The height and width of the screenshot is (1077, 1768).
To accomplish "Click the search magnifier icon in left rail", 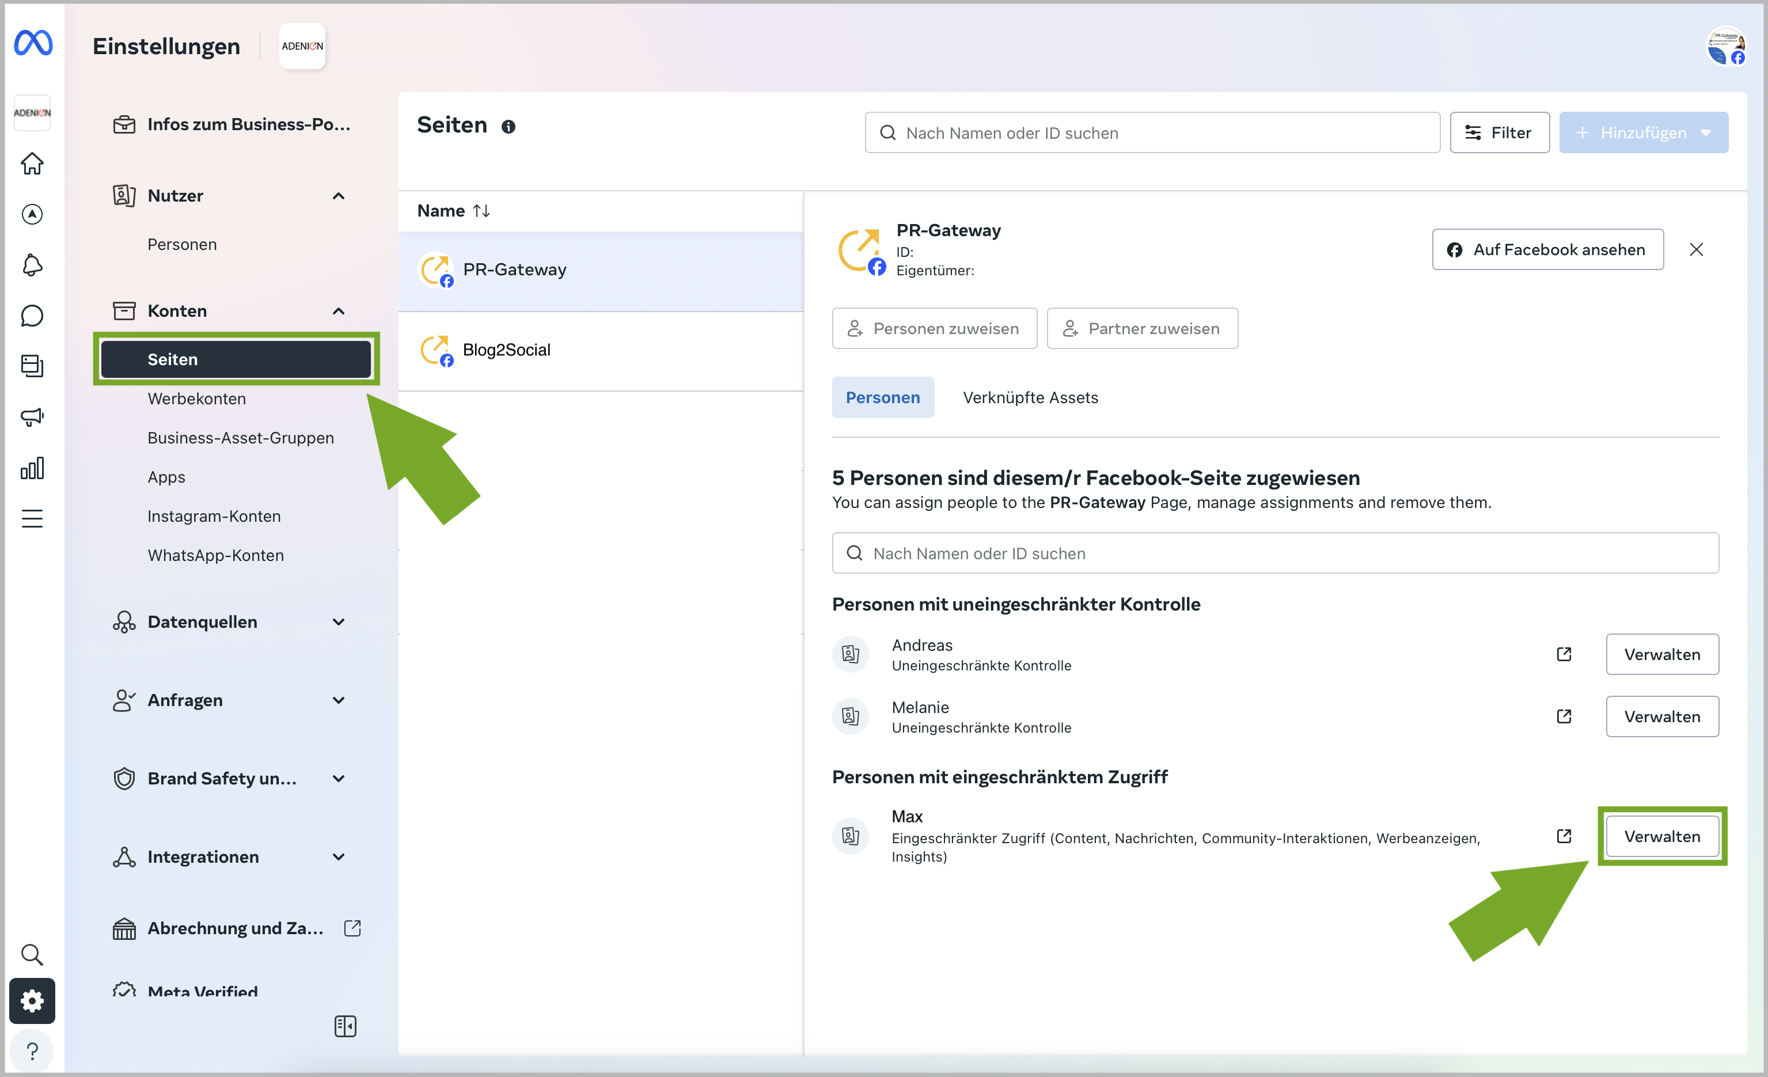I will (32, 954).
